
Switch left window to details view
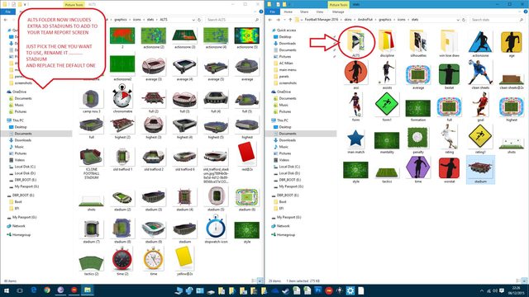[x=254, y=280]
